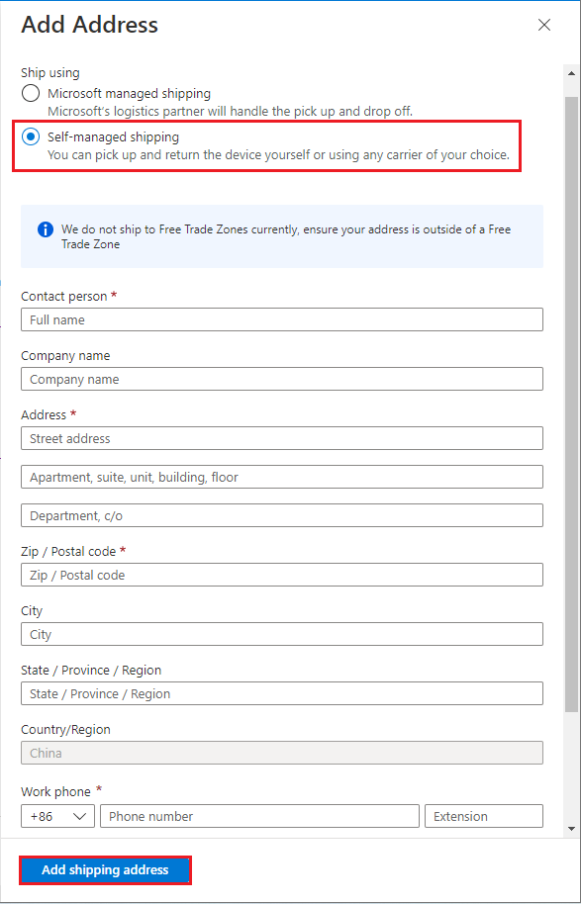Click the City input field

pyautogui.click(x=281, y=634)
